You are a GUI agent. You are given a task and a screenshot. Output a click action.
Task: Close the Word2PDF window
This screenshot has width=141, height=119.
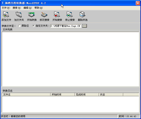[138, 3]
